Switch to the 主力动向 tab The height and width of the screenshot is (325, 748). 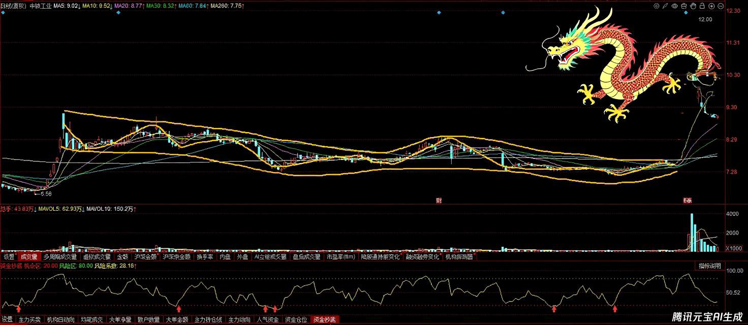coord(239,320)
